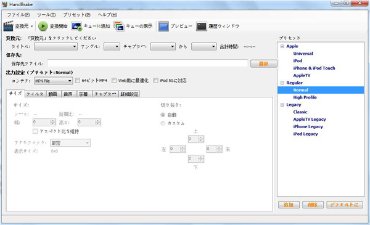The height and width of the screenshot is (225, 370).
Task: Click the 右 right crop stepper
Action: [214, 149]
